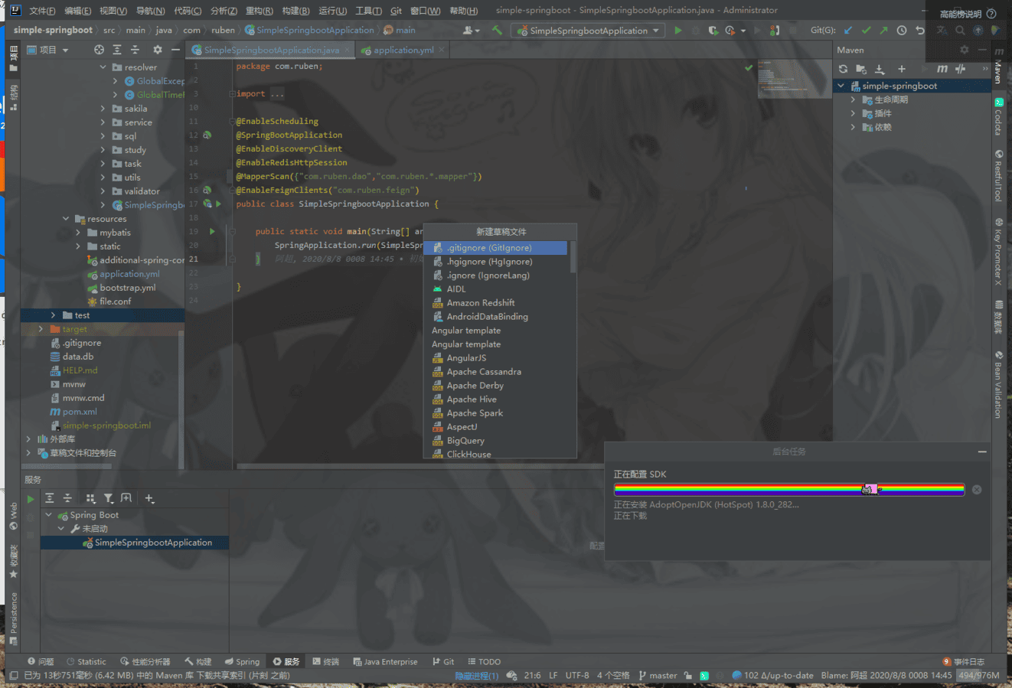The height and width of the screenshot is (688, 1012).
Task: Switch to the application.yml editor tab
Action: (403, 51)
